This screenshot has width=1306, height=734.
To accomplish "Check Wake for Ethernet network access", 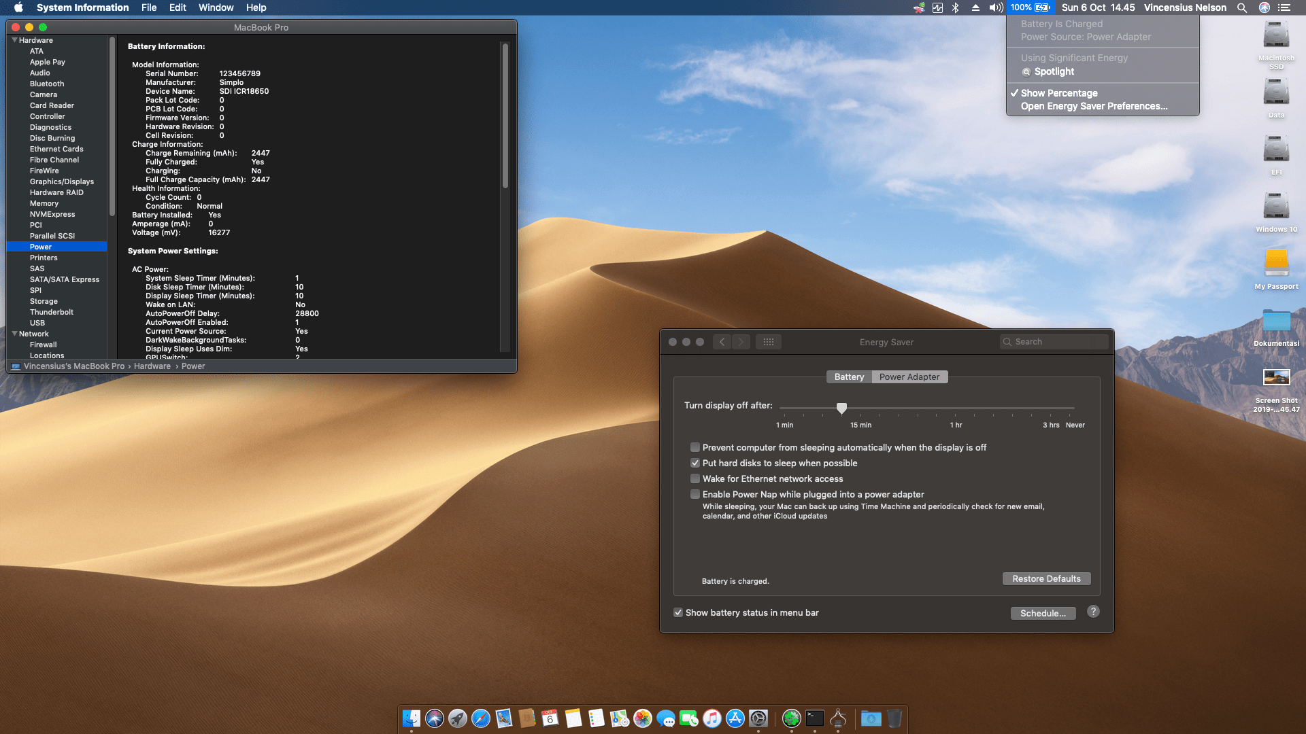I will [695, 478].
